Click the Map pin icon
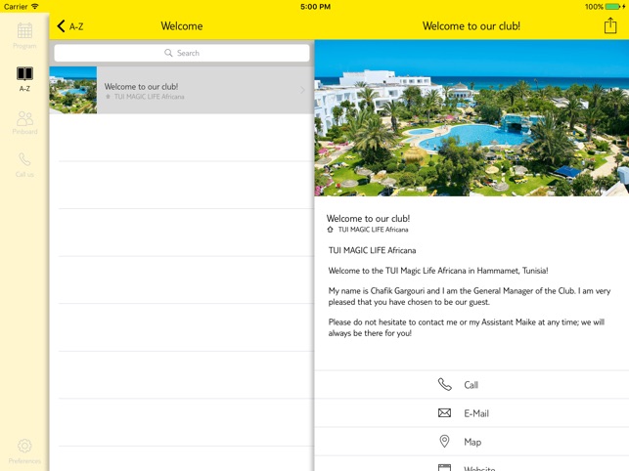This screenshot has height=471, width=629. click(x=444, y=442)
